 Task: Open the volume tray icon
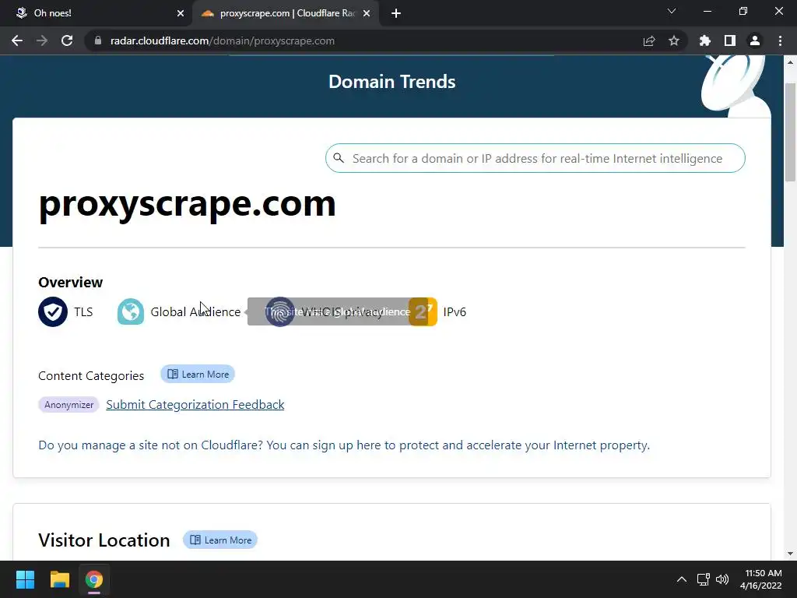click(x=722, y=579)
